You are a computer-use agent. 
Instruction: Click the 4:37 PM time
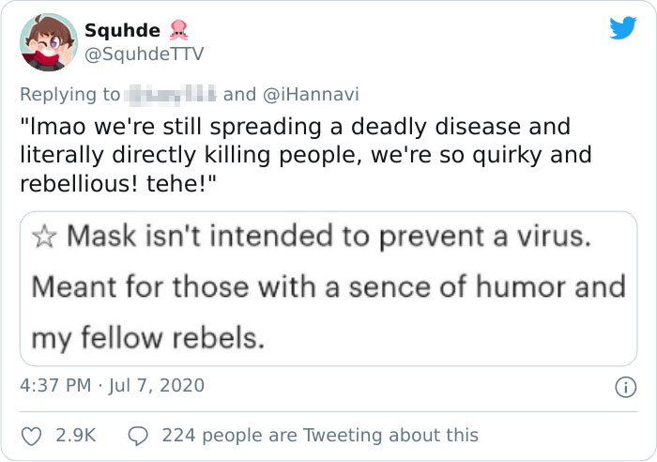click(x=54, y=386)
